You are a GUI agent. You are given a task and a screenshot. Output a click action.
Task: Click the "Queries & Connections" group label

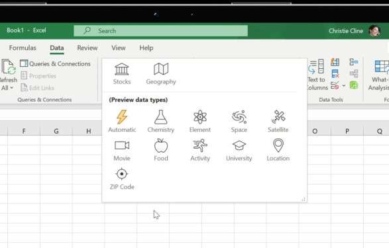(x=44, y=99)
